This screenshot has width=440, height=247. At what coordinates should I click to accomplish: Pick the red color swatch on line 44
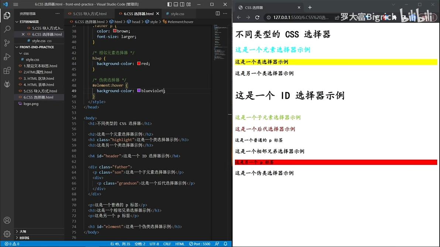pyautogui.click(x=139, y=63)
